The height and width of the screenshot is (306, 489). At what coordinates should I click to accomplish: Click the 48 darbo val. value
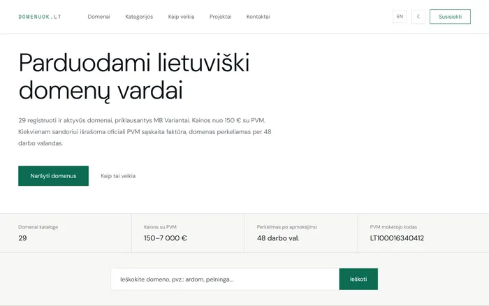(x=278, y=238)
